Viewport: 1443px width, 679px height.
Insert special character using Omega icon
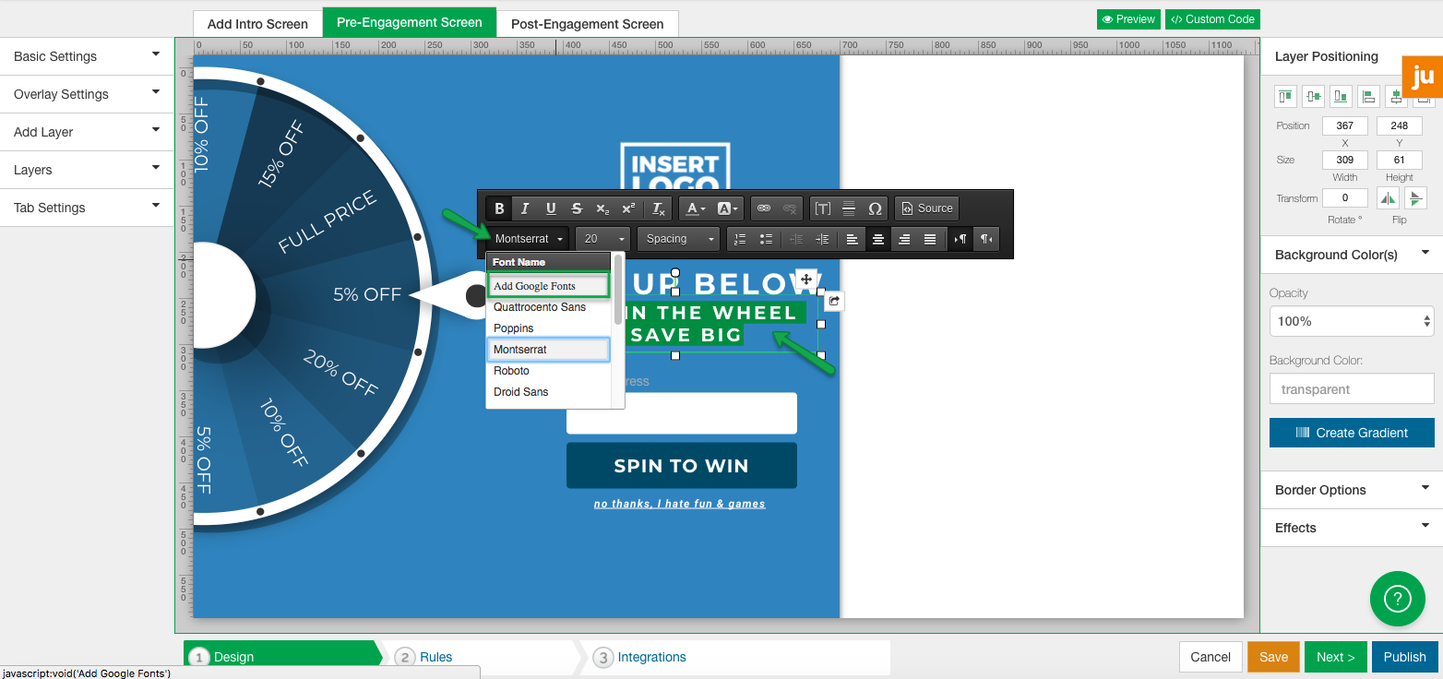[875, 208]
